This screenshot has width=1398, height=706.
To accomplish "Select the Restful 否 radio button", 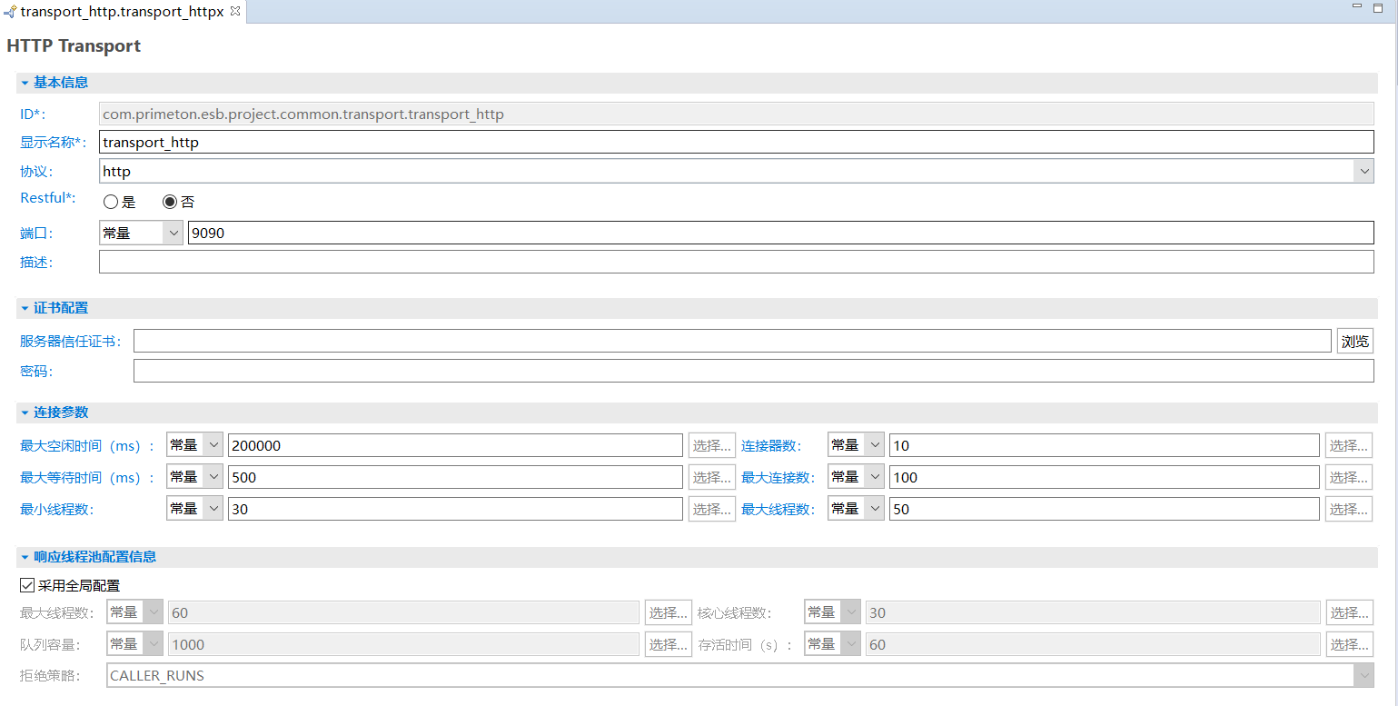I will (170, 203).
